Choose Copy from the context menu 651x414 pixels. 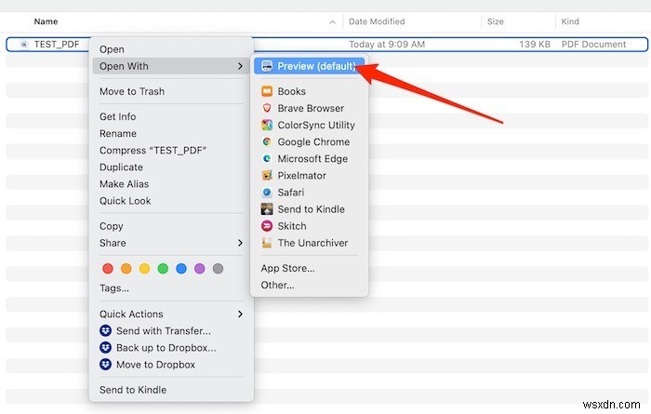coord(112,226)
